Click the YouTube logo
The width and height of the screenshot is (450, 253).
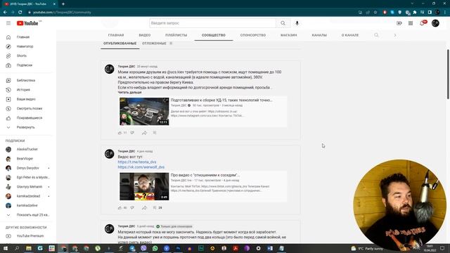[x=27, y=23]
